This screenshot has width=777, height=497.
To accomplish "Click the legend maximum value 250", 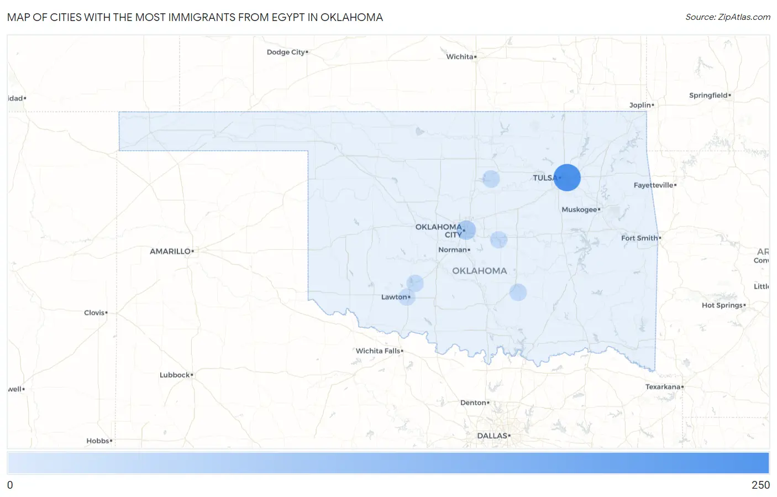I will click(x=760, y=485).
